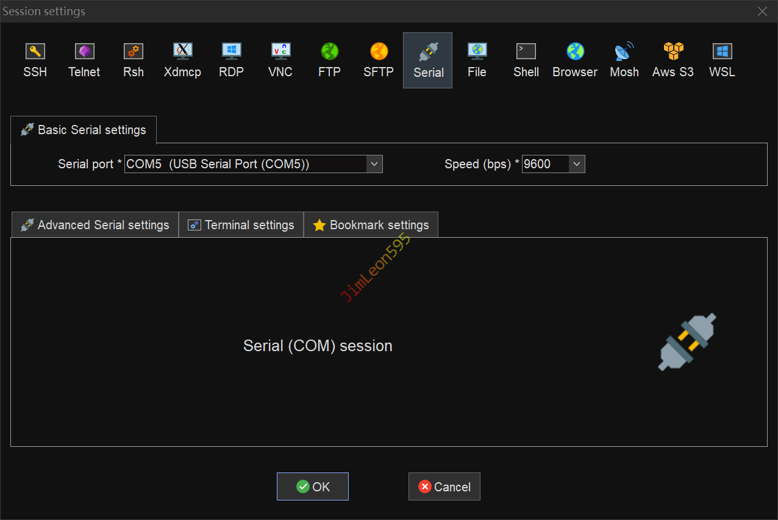Switch to the SFTP session icon

(x=379, y=60)
